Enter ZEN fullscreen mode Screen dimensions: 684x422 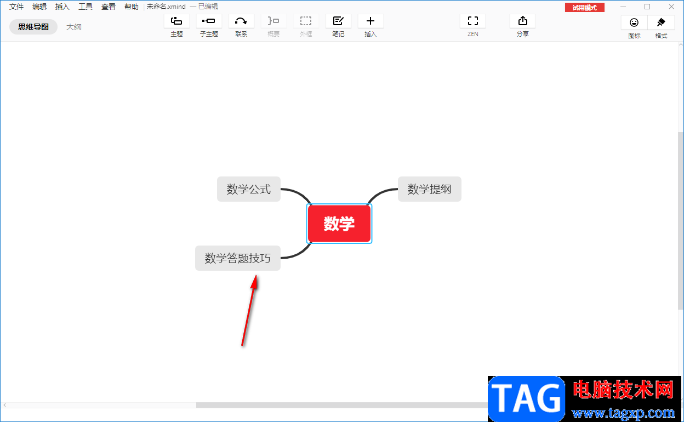[473, 21]
